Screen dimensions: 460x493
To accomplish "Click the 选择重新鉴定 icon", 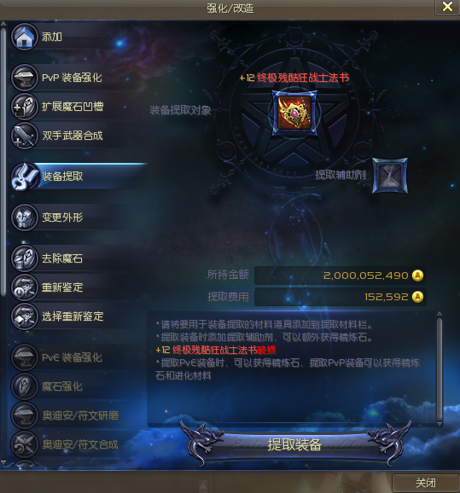I will 24,316.
